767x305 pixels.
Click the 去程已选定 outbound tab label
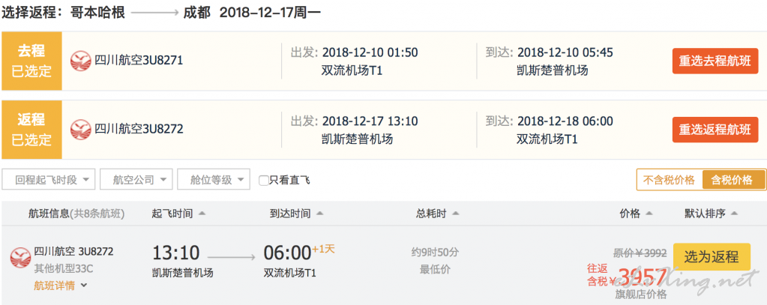(x=31, y=61)
